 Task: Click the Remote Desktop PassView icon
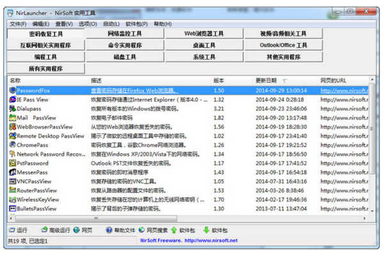pos(13,135)
